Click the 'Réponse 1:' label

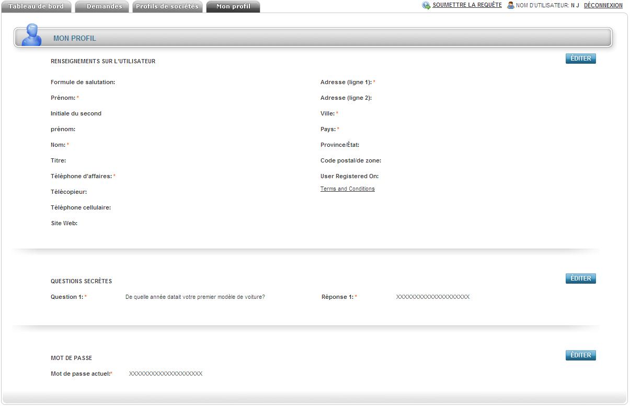[x=337, y=297]
